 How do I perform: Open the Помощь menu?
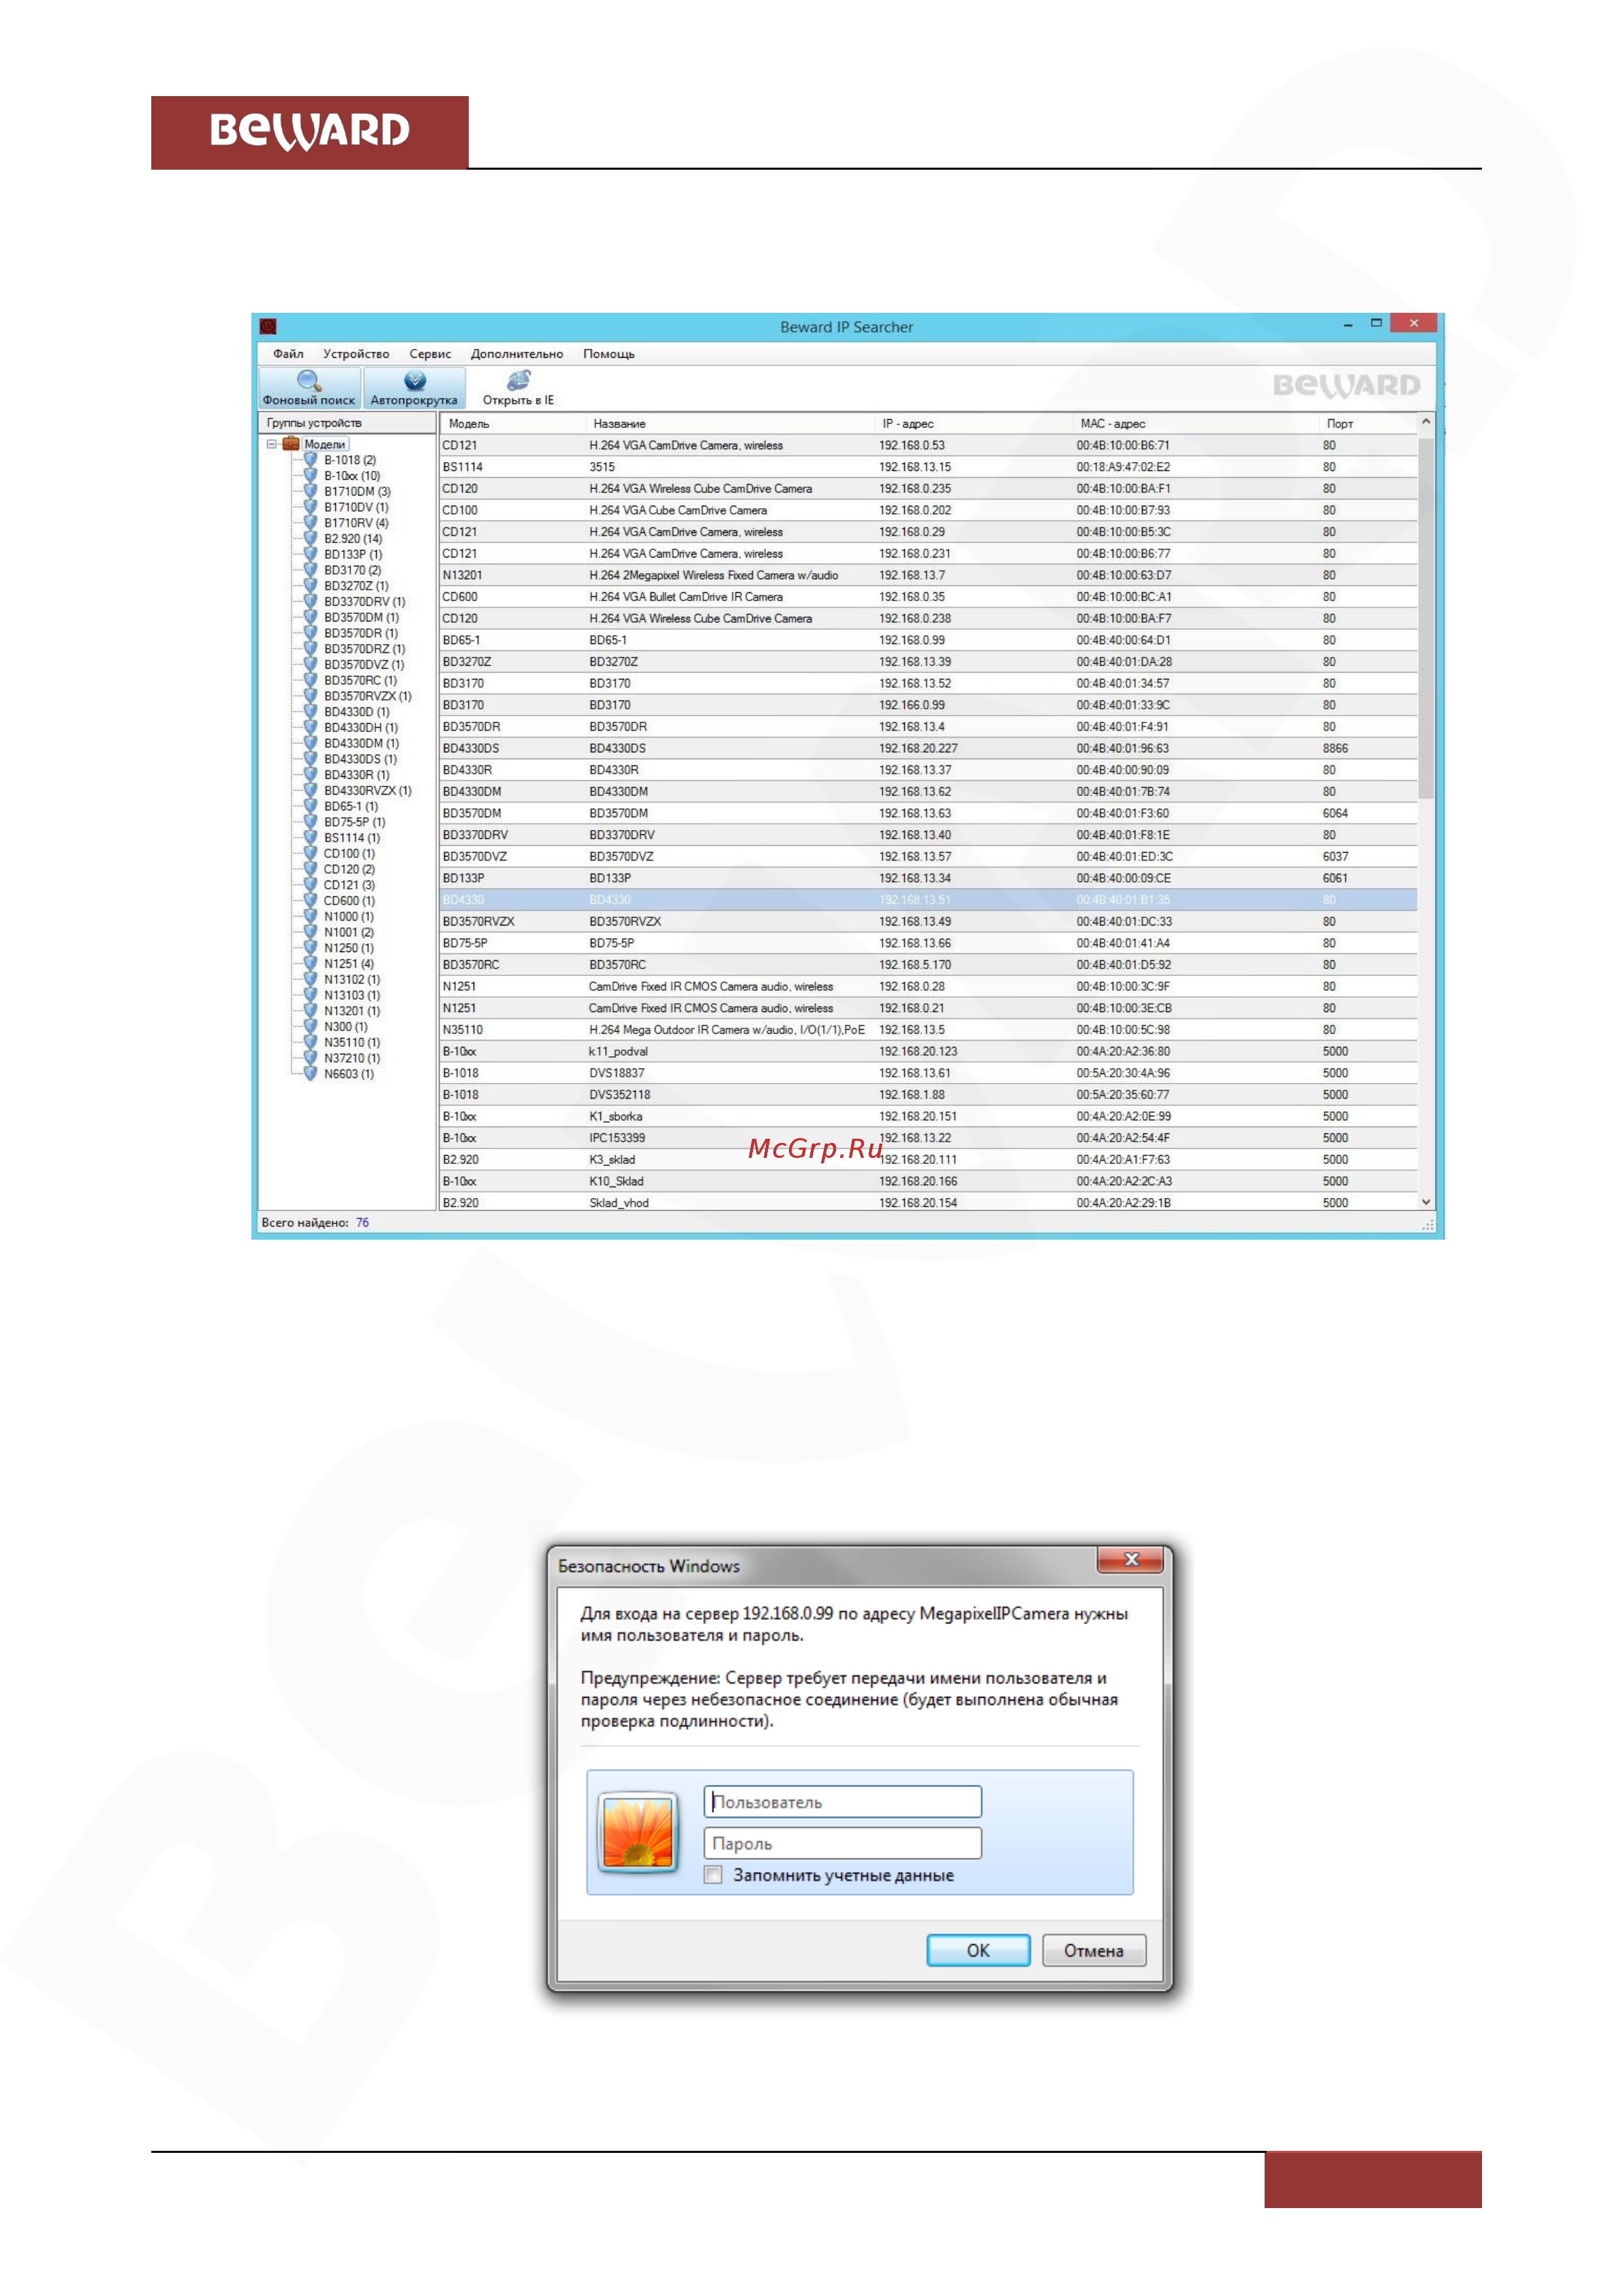click(609, 354)
